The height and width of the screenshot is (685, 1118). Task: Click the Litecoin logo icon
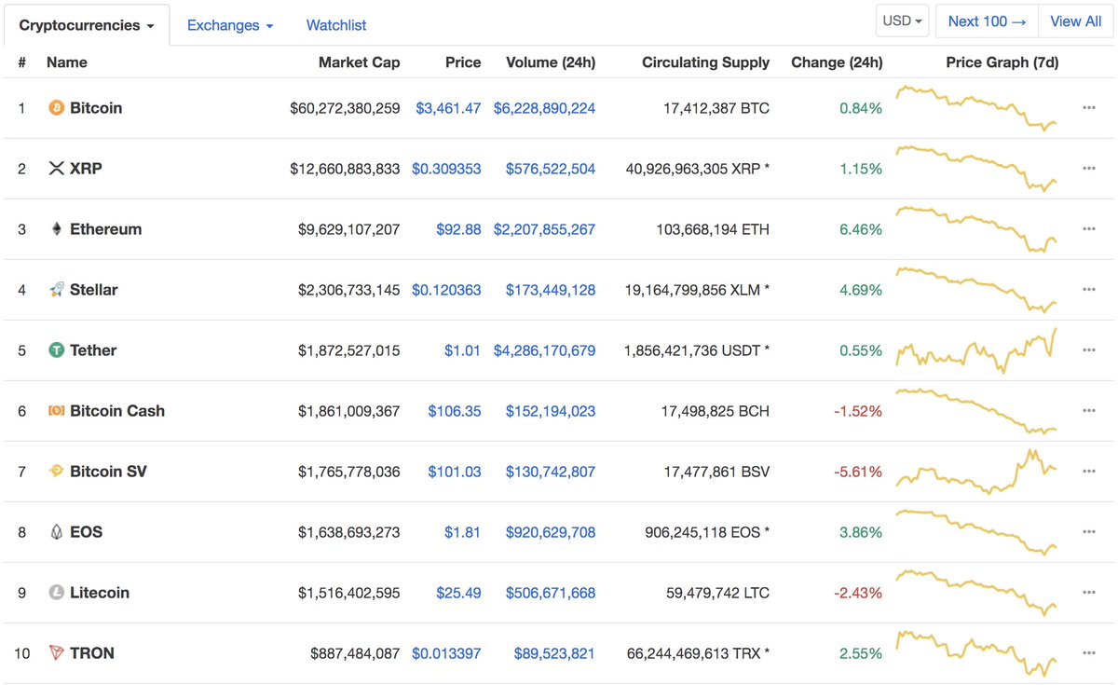click(x=56, y=593)
